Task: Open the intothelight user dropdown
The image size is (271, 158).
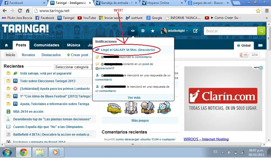Action: pyautogui.click(x=174, y=31)
